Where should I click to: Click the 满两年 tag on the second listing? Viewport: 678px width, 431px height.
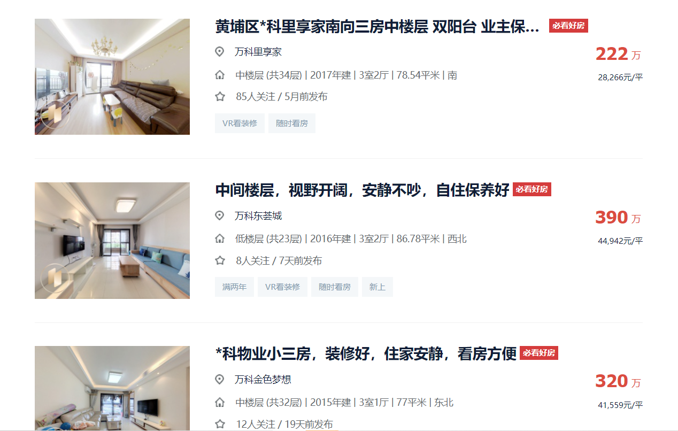tap(234, 287)
